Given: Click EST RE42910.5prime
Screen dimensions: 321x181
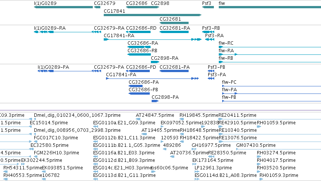Looking at the screenshot, I should click(x=238, y=123).
